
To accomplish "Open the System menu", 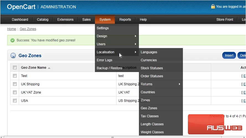I will 105,20.
